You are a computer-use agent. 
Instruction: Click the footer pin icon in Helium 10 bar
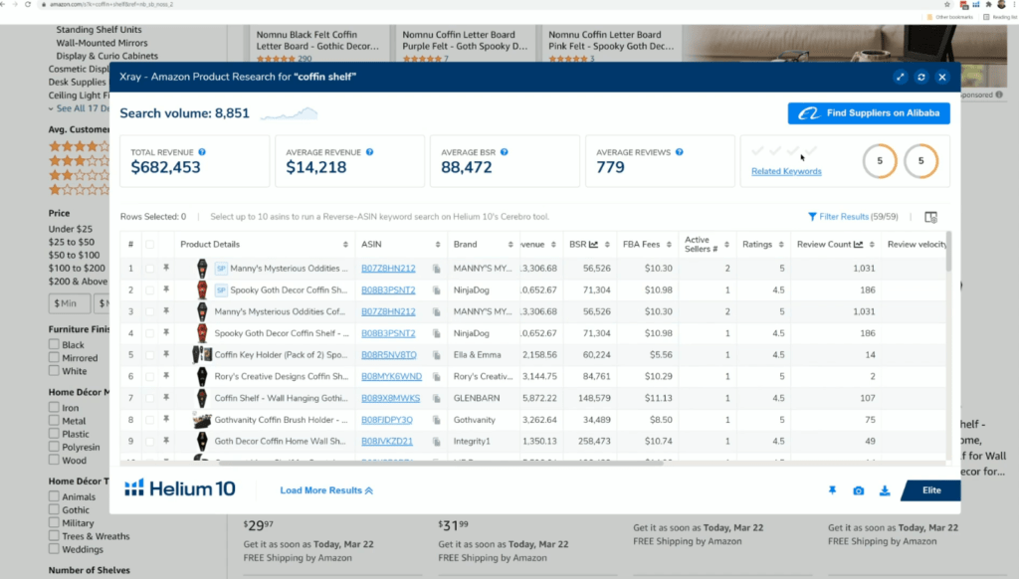point(833,490)
